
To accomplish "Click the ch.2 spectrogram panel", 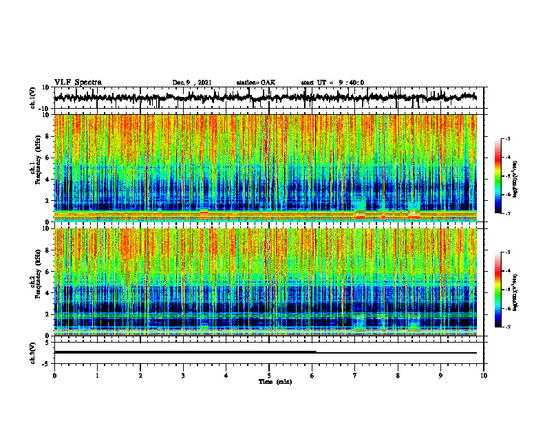I will tap(265, 282).
